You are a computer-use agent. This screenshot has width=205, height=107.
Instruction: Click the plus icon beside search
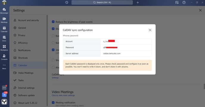click(x=138, y=2)
